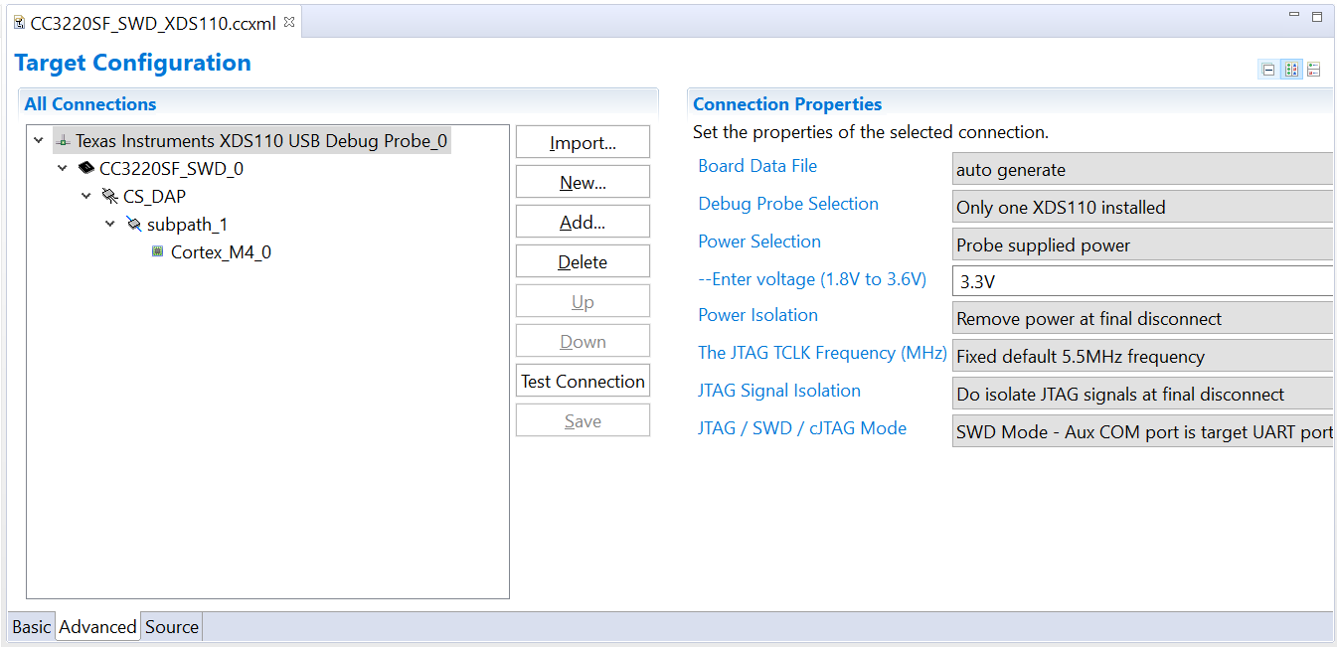Click the JTAG TCLK Frequency (MHz) label
This screenshot has width=1337, height=647.
(822, 353)
